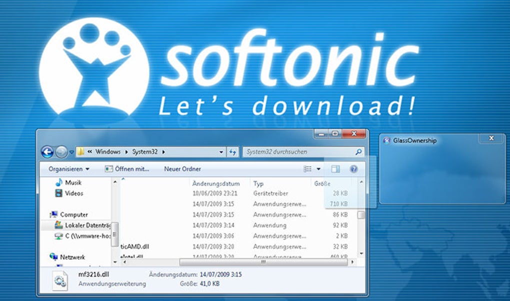Focus the 'System32 durchsuchen' search field
Viewport: 510px width, 301px height.
tap(303, 151)
